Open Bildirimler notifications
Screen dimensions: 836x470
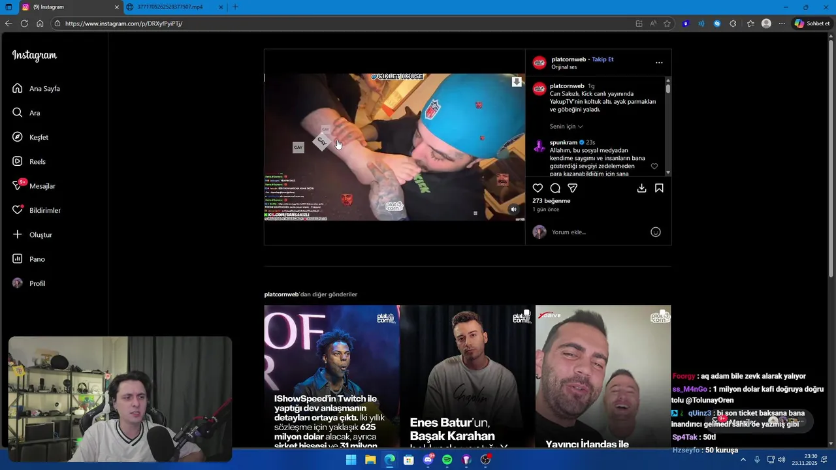click(x=37, y=210)
